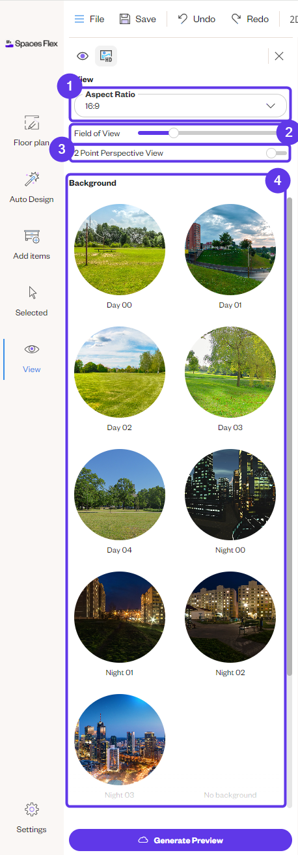Select the HD image render tab icon

coord(105,56)
